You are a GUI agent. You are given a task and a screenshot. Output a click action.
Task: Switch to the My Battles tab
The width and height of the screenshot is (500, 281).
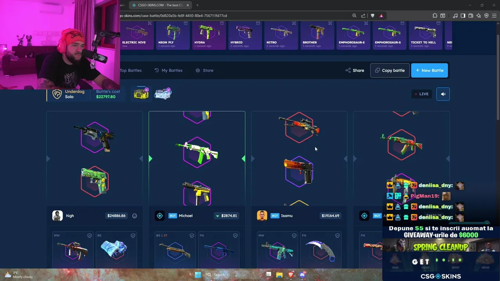(168, 70)
